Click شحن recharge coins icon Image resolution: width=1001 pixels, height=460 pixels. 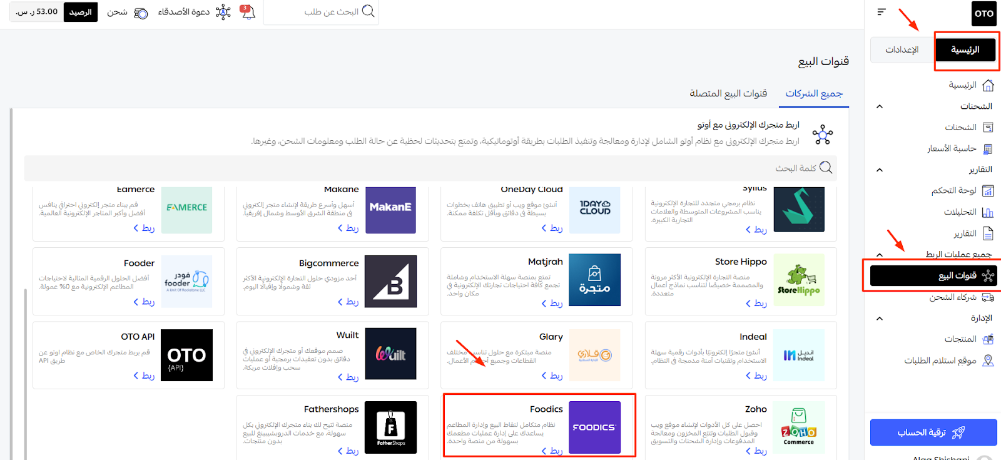point(141,13)
